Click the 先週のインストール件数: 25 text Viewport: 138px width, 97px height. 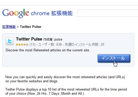[x=84, y=45]
